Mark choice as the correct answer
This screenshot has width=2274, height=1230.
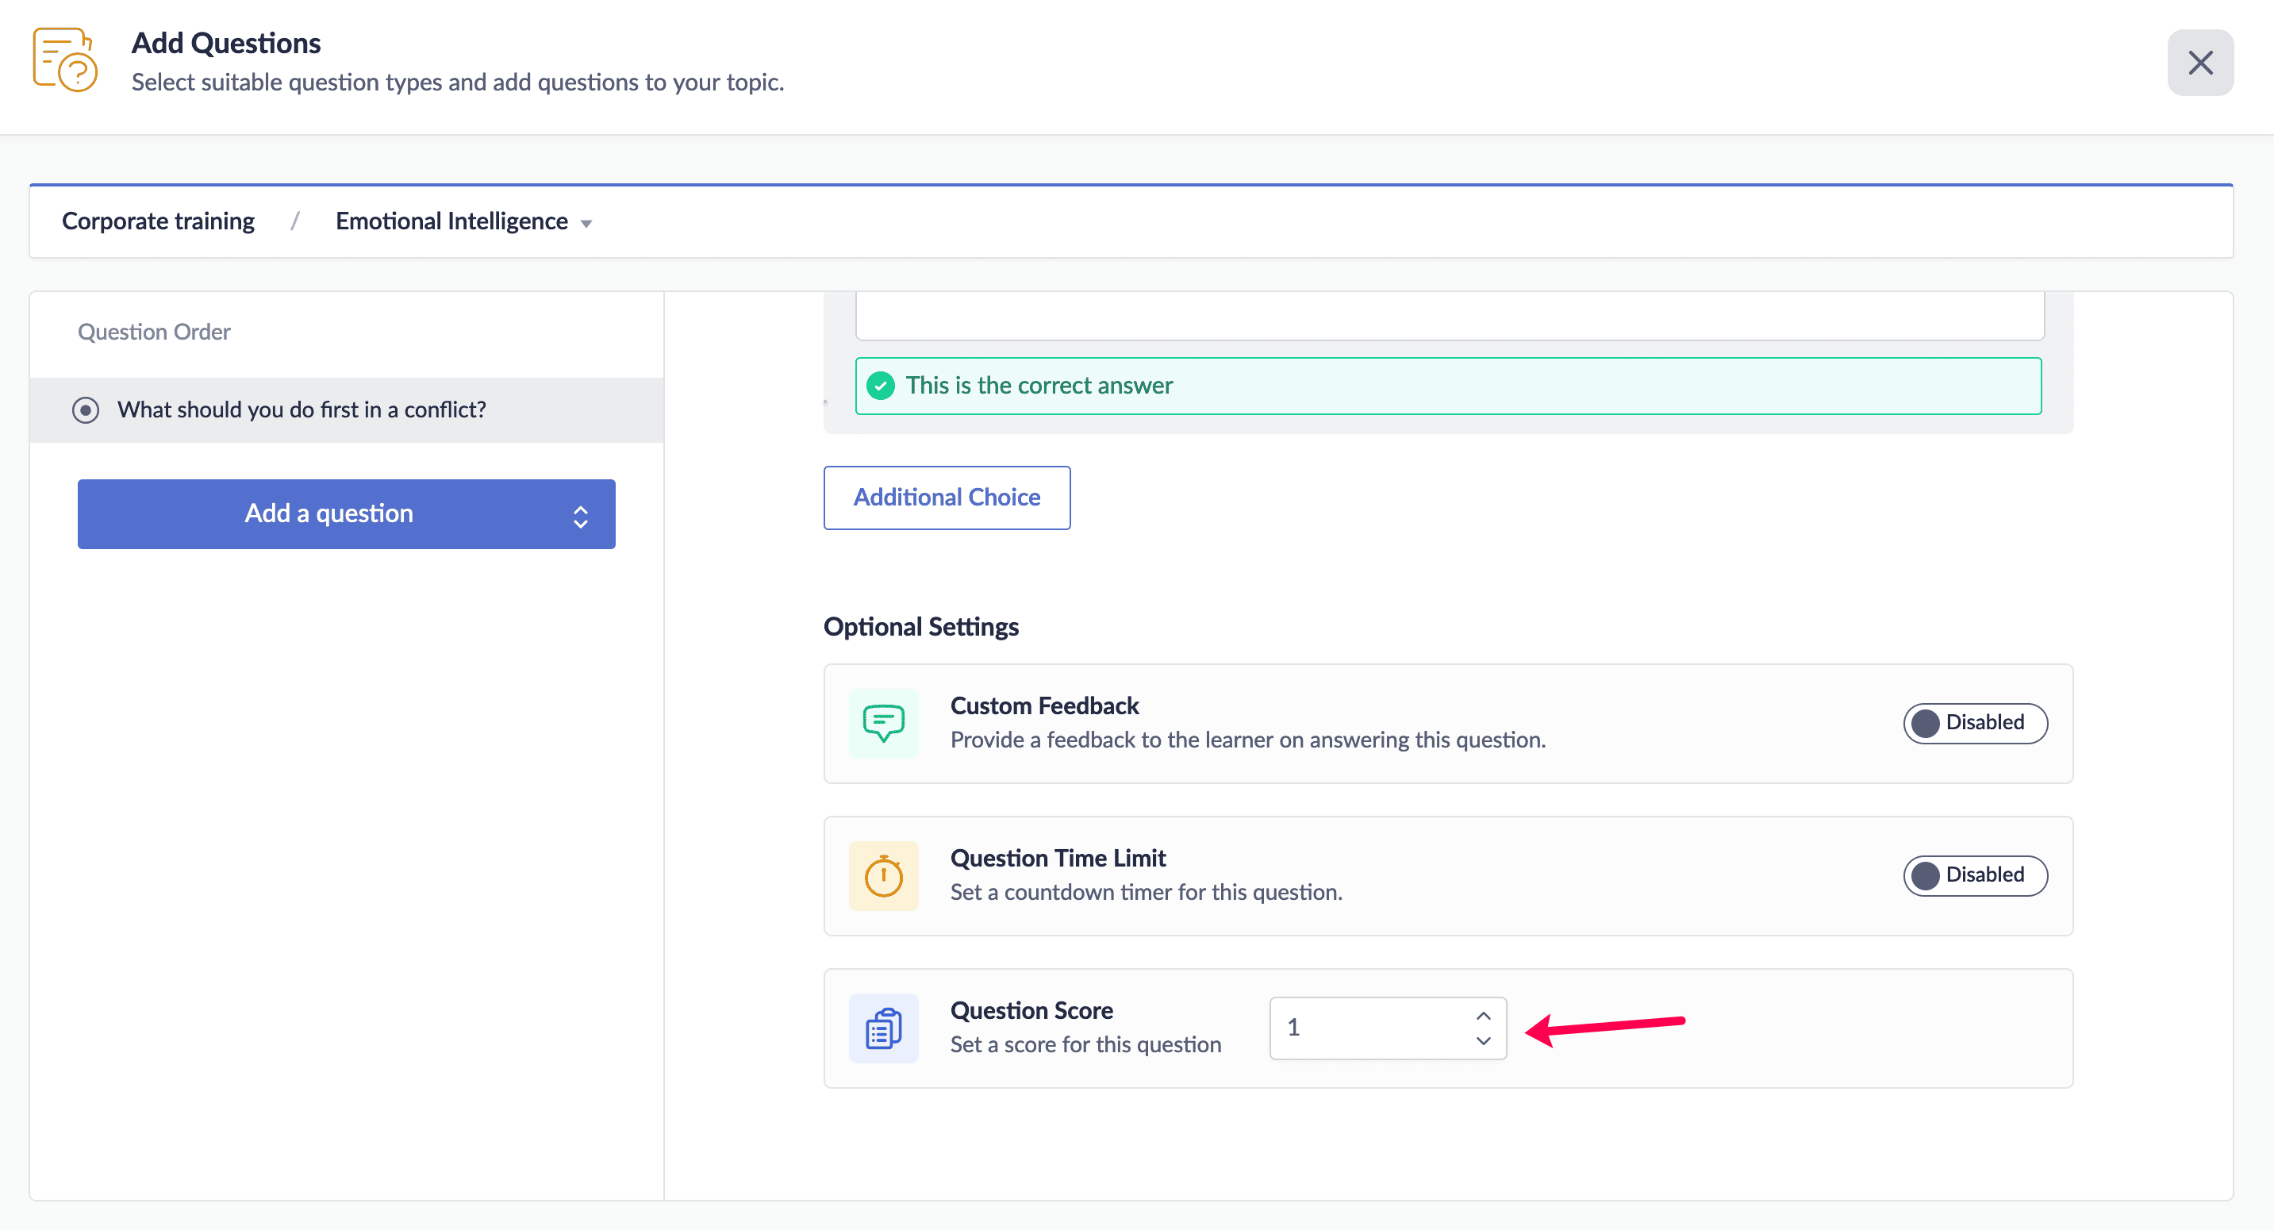[x=1448, y=386]
